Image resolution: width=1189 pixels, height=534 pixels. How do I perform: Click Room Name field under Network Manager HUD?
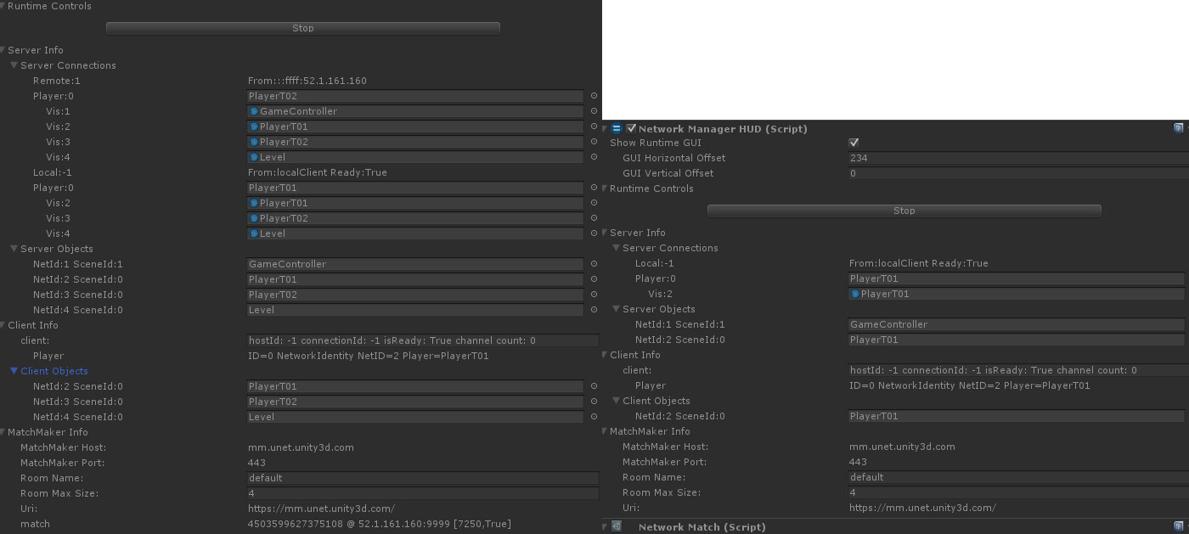click(x=1018, y=477)
